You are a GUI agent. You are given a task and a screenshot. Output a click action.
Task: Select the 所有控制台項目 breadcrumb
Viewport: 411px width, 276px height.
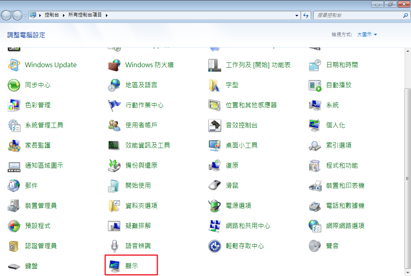point(85,15)
